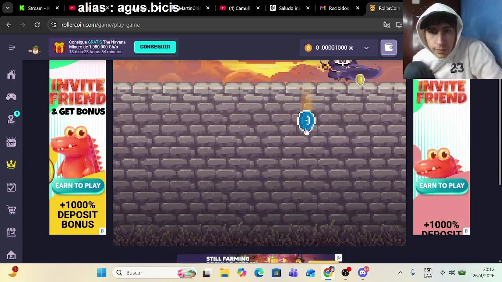502x282 pixels.
Task: Click the left INVITE FRIEND ad banner
Action: coord(78,148)
